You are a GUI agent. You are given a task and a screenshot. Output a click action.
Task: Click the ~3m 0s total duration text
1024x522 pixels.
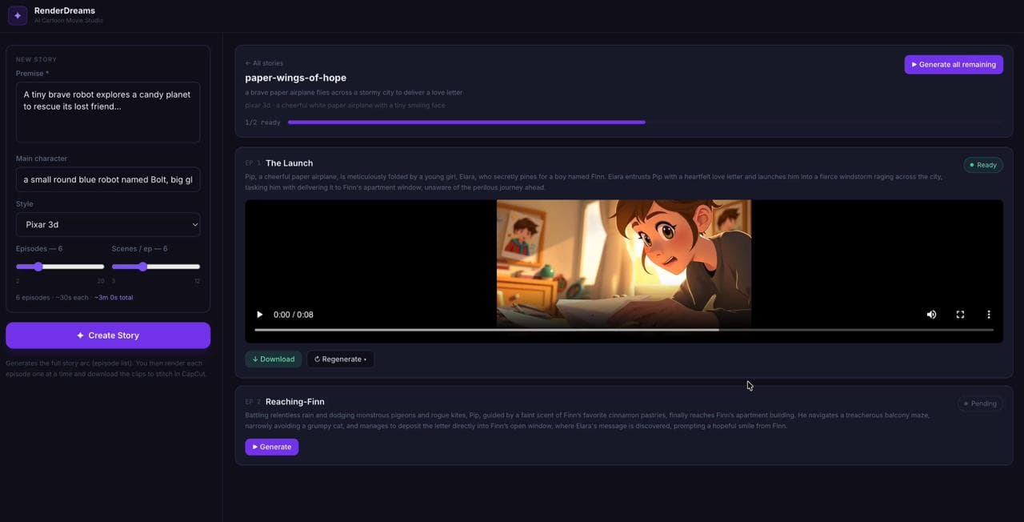(x=114, y=297)
